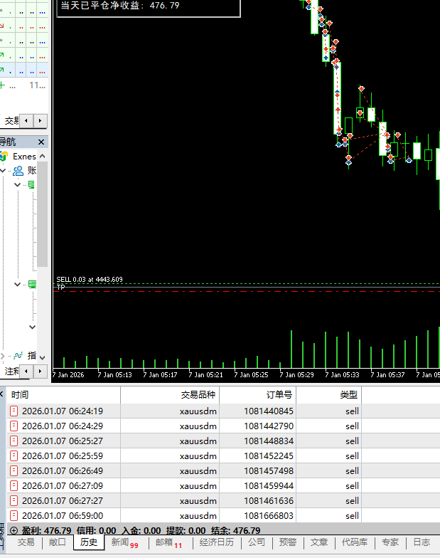Sort history by 时间 column header
Screen dimensions: 440x558
click(64, 394)
